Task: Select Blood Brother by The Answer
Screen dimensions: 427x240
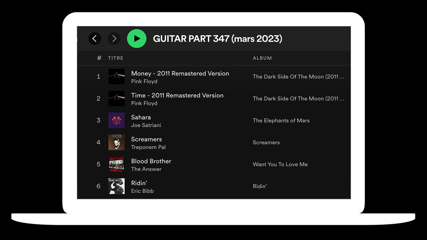Action: point(151,161)
